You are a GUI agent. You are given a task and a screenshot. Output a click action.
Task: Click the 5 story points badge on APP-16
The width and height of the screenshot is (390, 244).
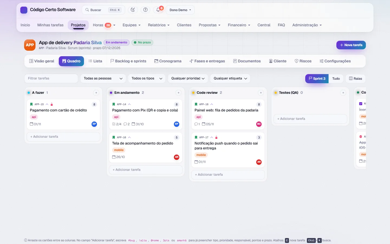(177, 137)
